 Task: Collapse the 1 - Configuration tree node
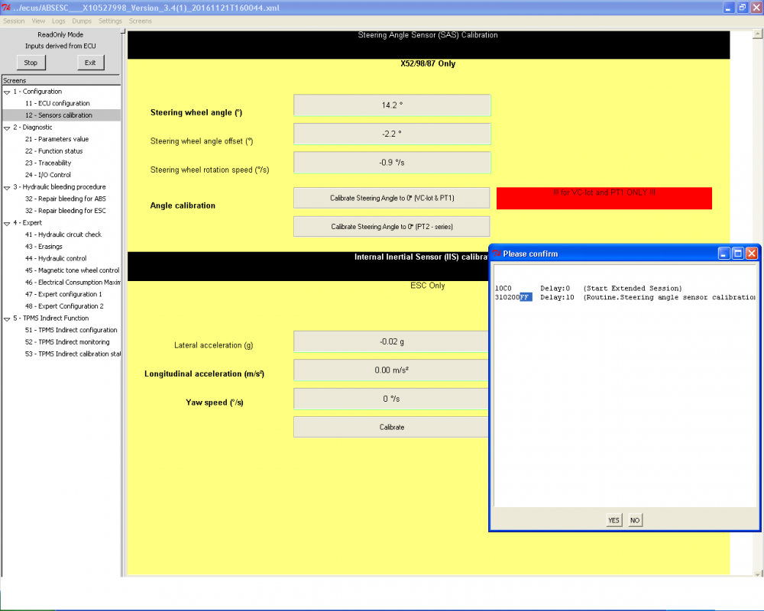point(7,92)
